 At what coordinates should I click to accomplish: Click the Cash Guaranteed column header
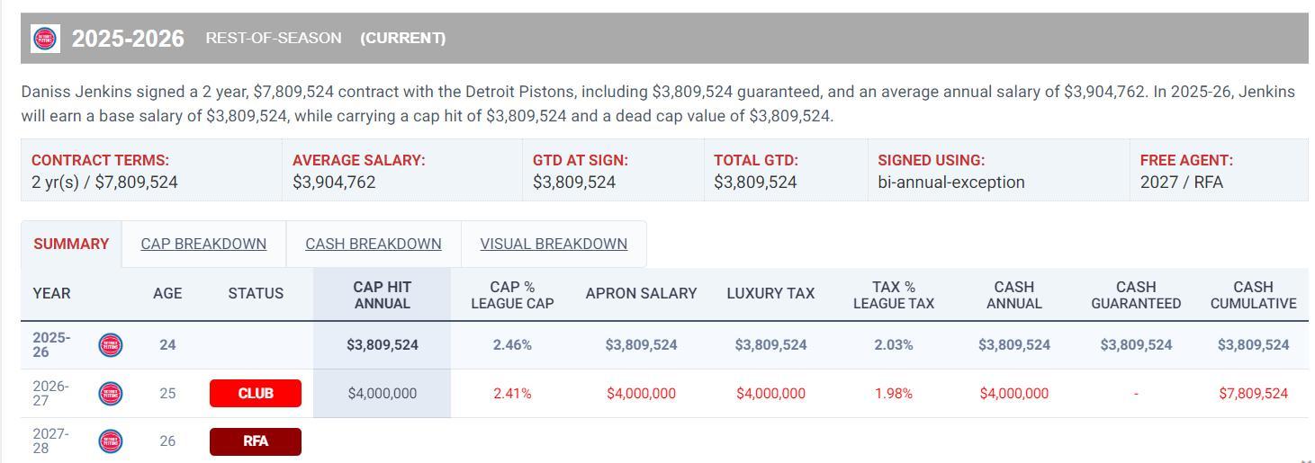[1136, 294]
